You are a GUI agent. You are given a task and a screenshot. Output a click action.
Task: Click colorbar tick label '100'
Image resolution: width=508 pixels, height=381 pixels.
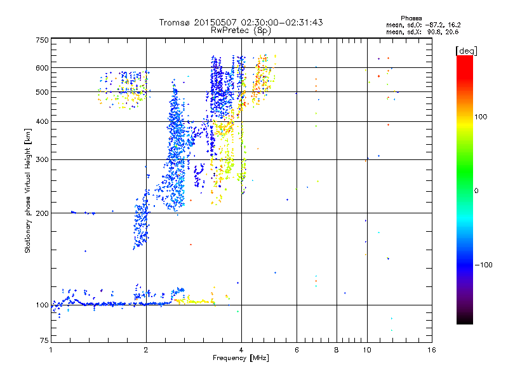481,117
